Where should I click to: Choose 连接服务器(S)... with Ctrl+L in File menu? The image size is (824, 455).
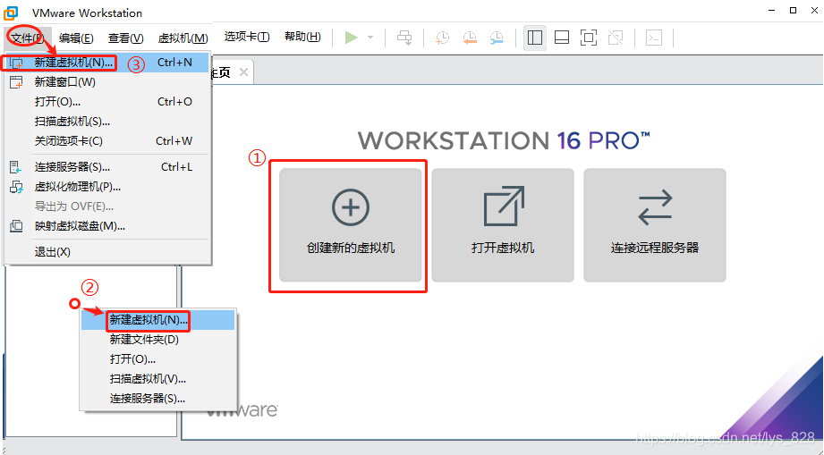tap(107, 167)
